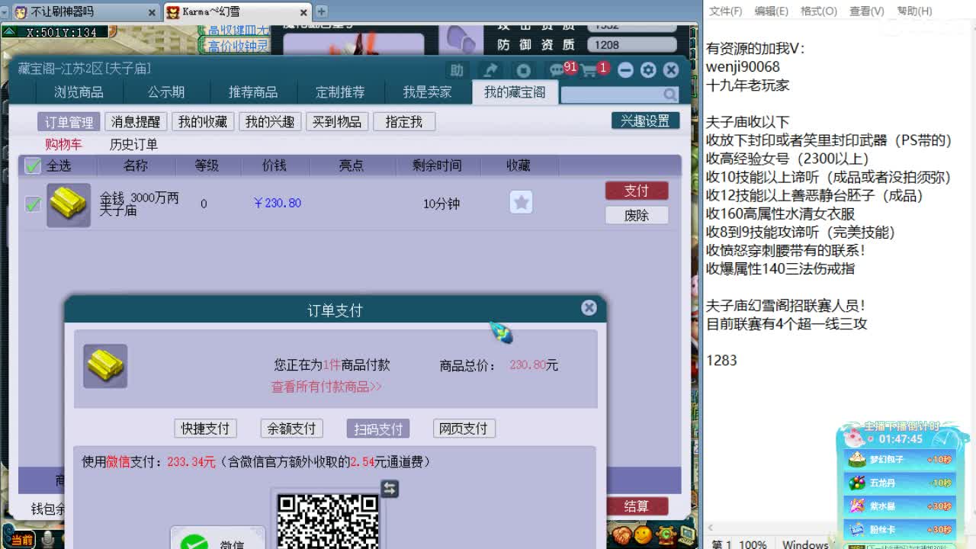The height and width of the screenshot is (549, 976).
Task: Click the microphone icon at bottom left
Action: tap(47, 540)
